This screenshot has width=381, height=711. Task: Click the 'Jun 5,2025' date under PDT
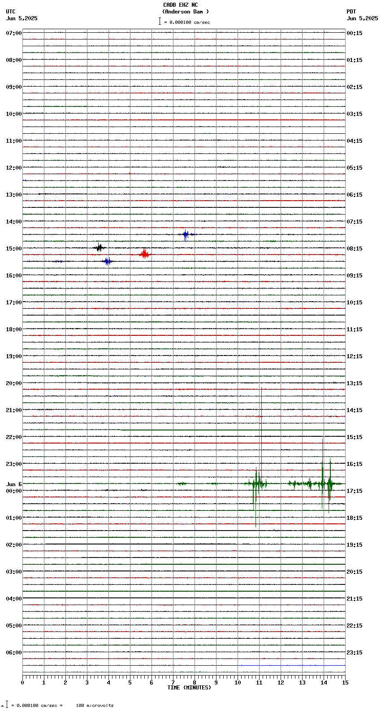362,18
